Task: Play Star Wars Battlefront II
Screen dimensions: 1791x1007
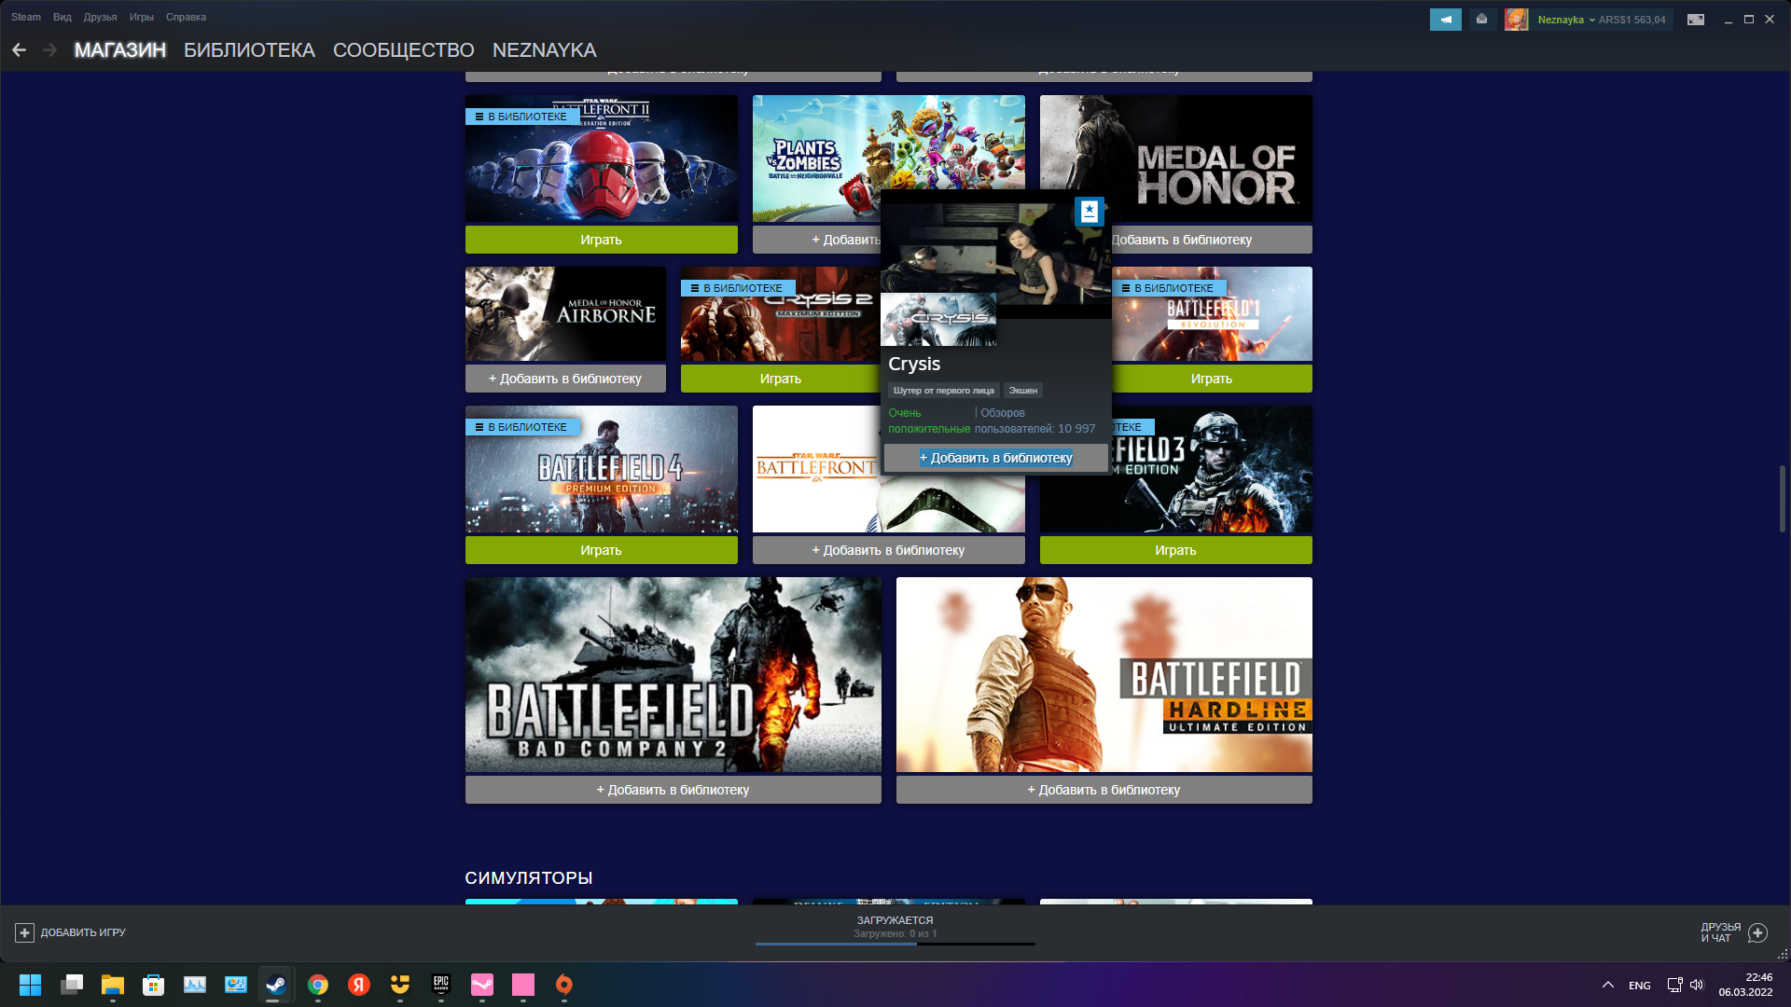Action: pyautogui.click(x=602, y=240)
